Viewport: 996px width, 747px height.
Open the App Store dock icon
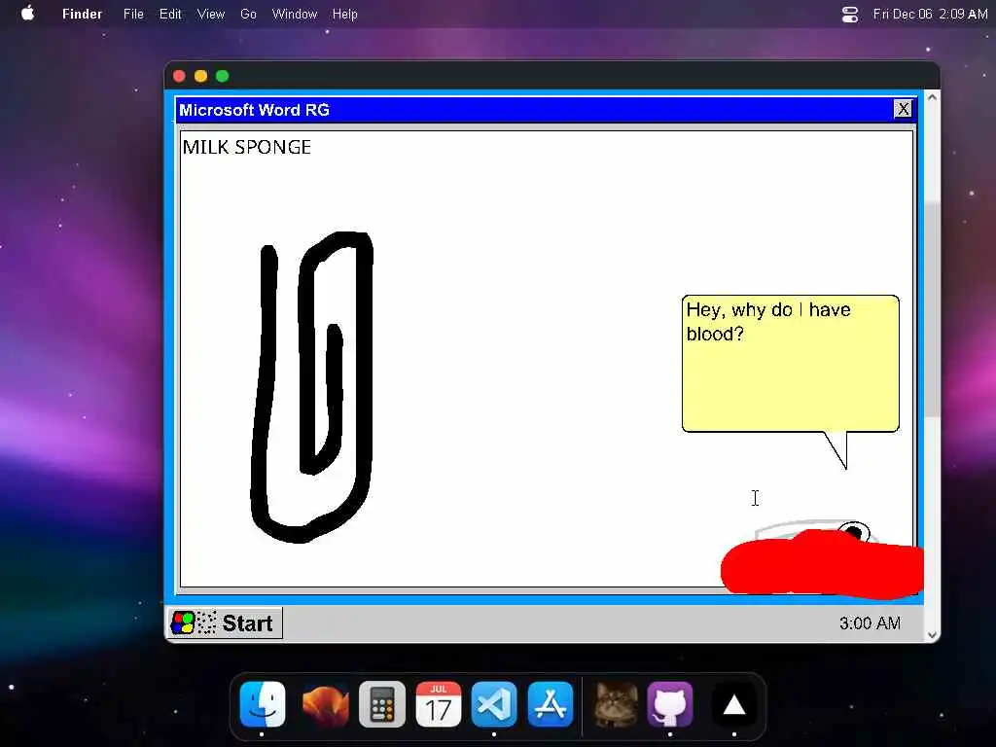click(551, 704)
